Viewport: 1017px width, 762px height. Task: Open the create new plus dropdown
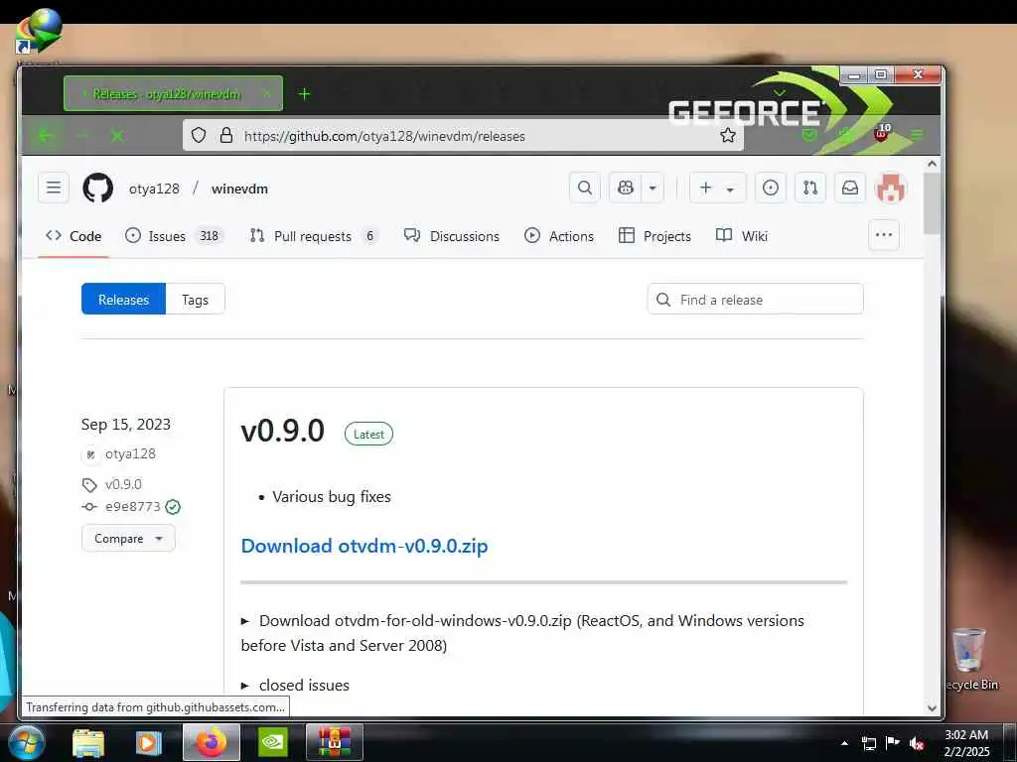[717, 188]
